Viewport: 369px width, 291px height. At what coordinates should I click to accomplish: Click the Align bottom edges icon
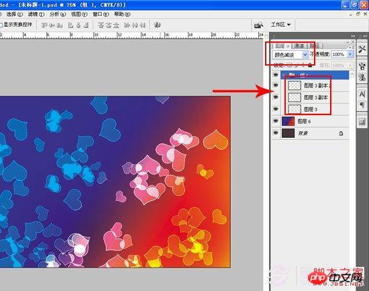(x=60, y=25)
